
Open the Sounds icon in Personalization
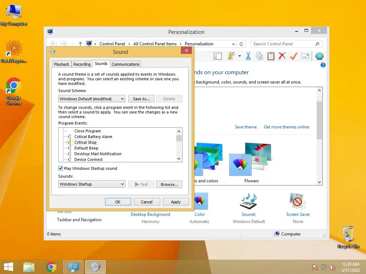click(x=249, y=202)
